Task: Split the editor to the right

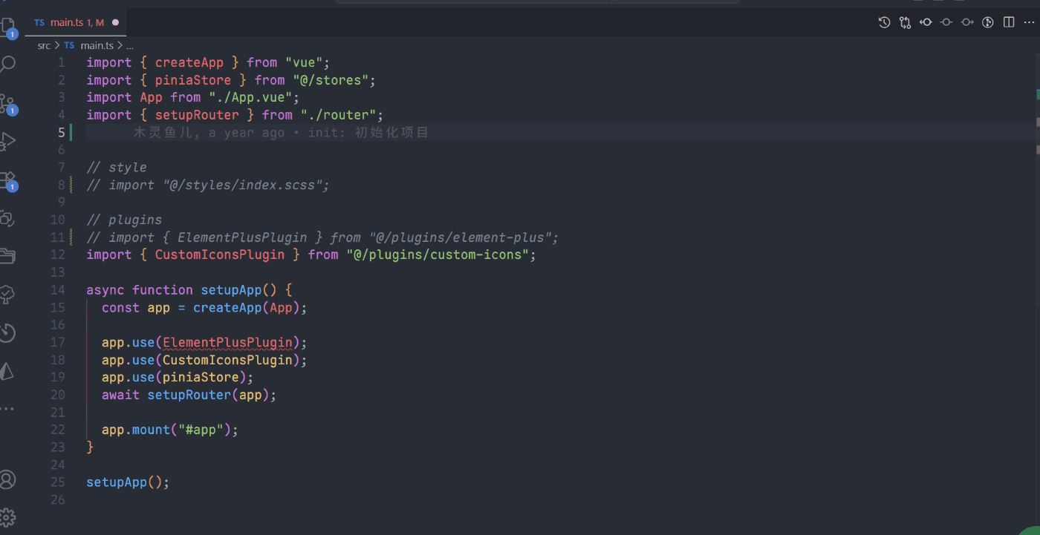Action: [1009, 22]
